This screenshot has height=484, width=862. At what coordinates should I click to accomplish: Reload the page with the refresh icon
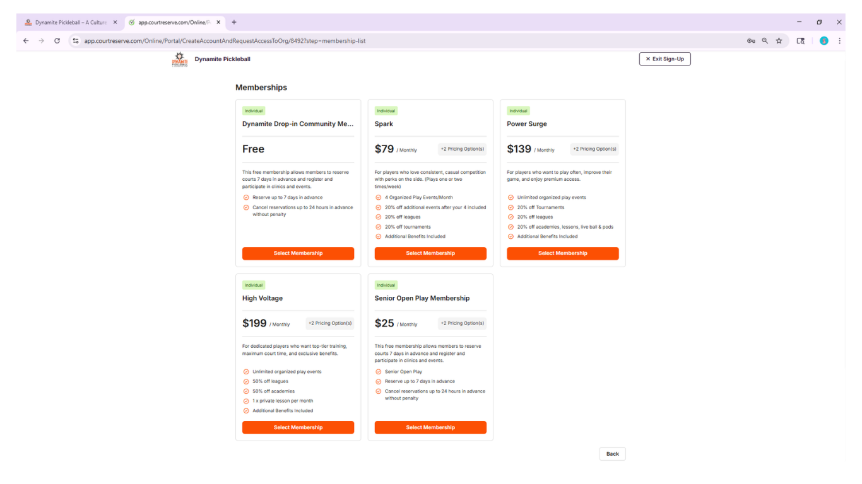tap(57, 41)
